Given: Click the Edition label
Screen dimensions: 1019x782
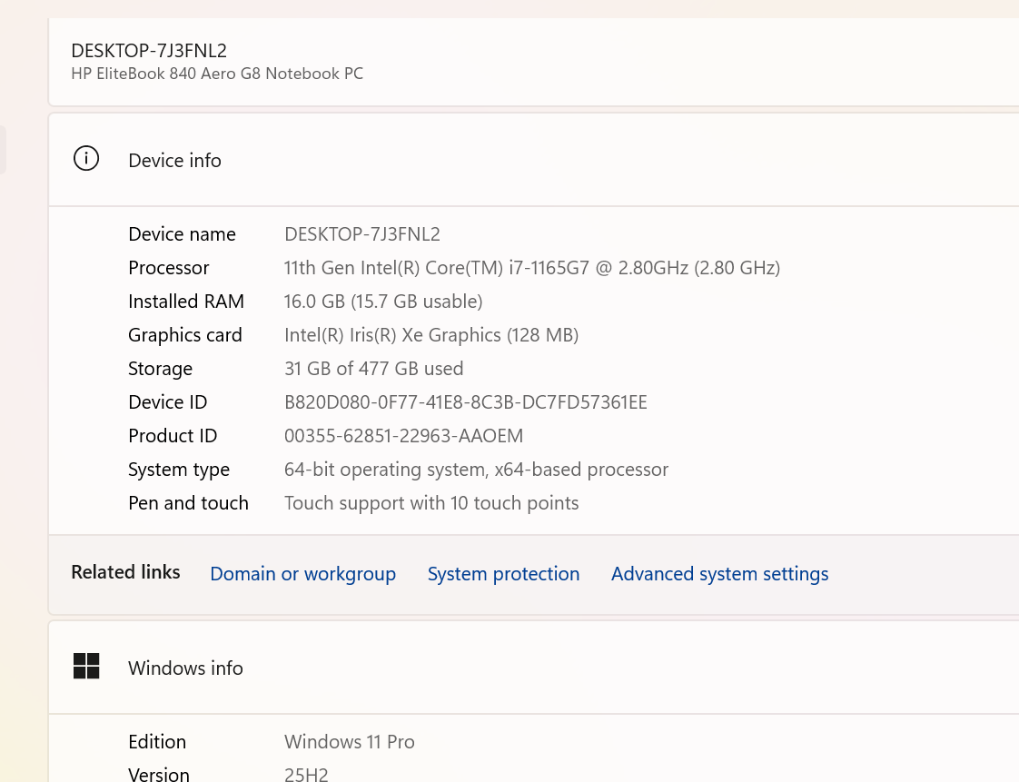Looking at the screenshot, I should coord(156,742).
